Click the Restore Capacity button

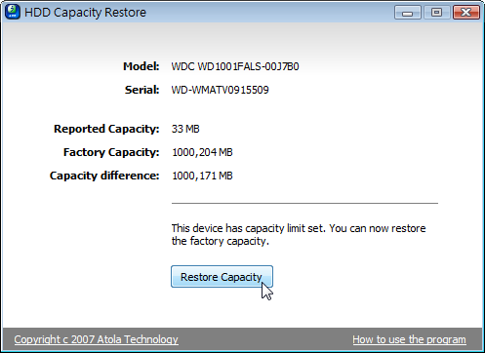coord(222,277)
